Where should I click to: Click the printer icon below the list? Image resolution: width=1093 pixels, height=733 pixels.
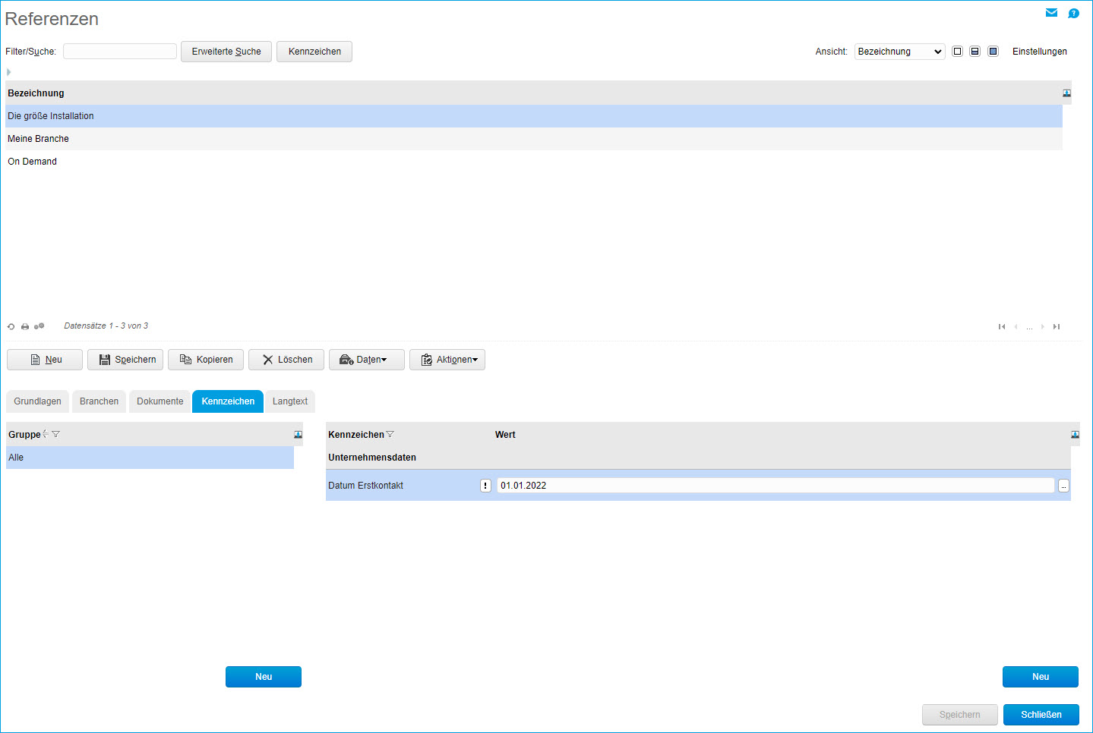(x=25, y=326)
